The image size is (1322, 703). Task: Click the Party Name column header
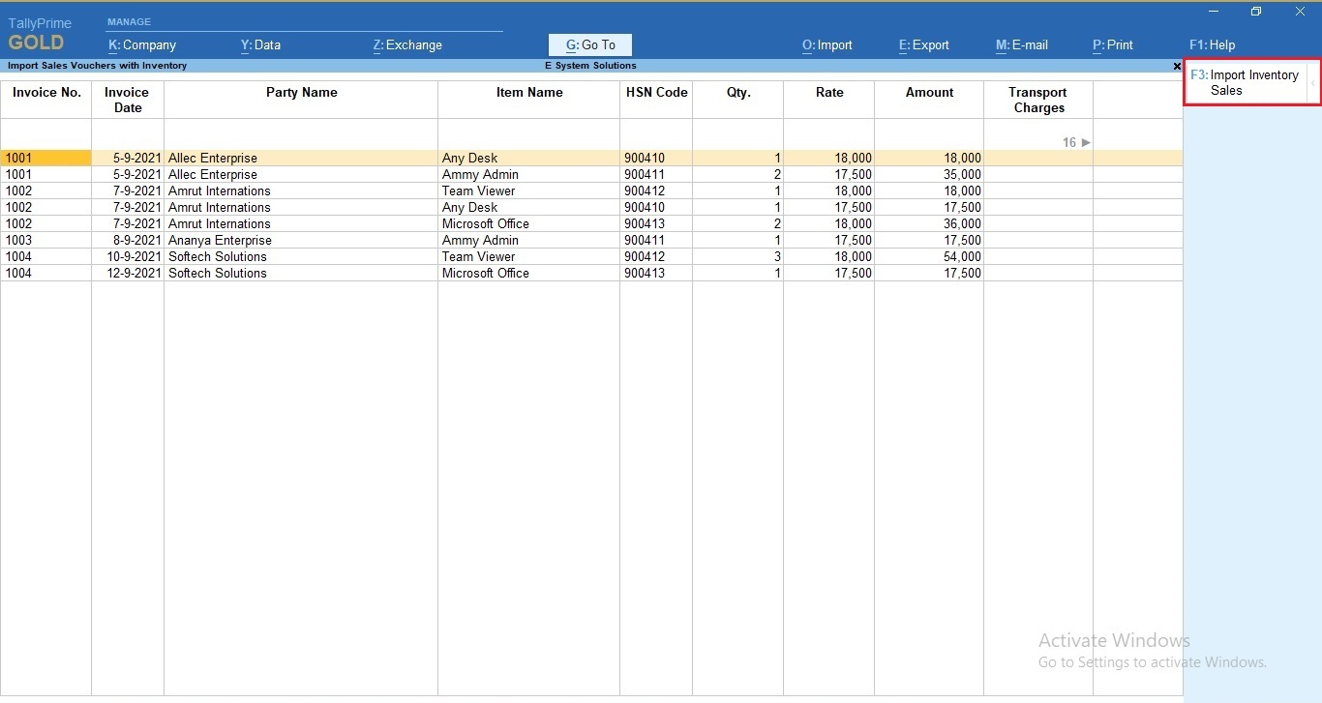[301, 92]
